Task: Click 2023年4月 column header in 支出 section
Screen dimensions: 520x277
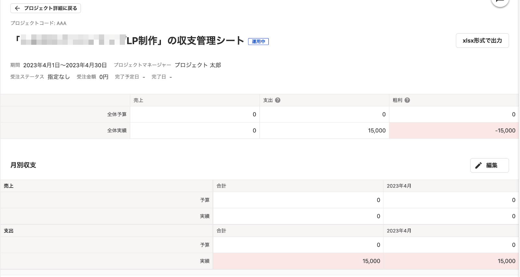Action: 399,231
